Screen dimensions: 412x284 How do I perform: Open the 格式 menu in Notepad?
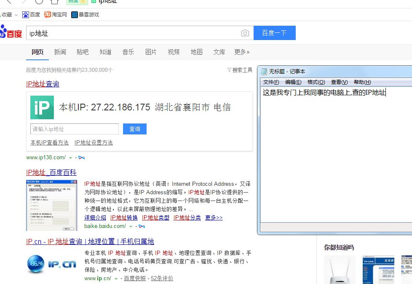pyautogui.click(x=316, y=82)
